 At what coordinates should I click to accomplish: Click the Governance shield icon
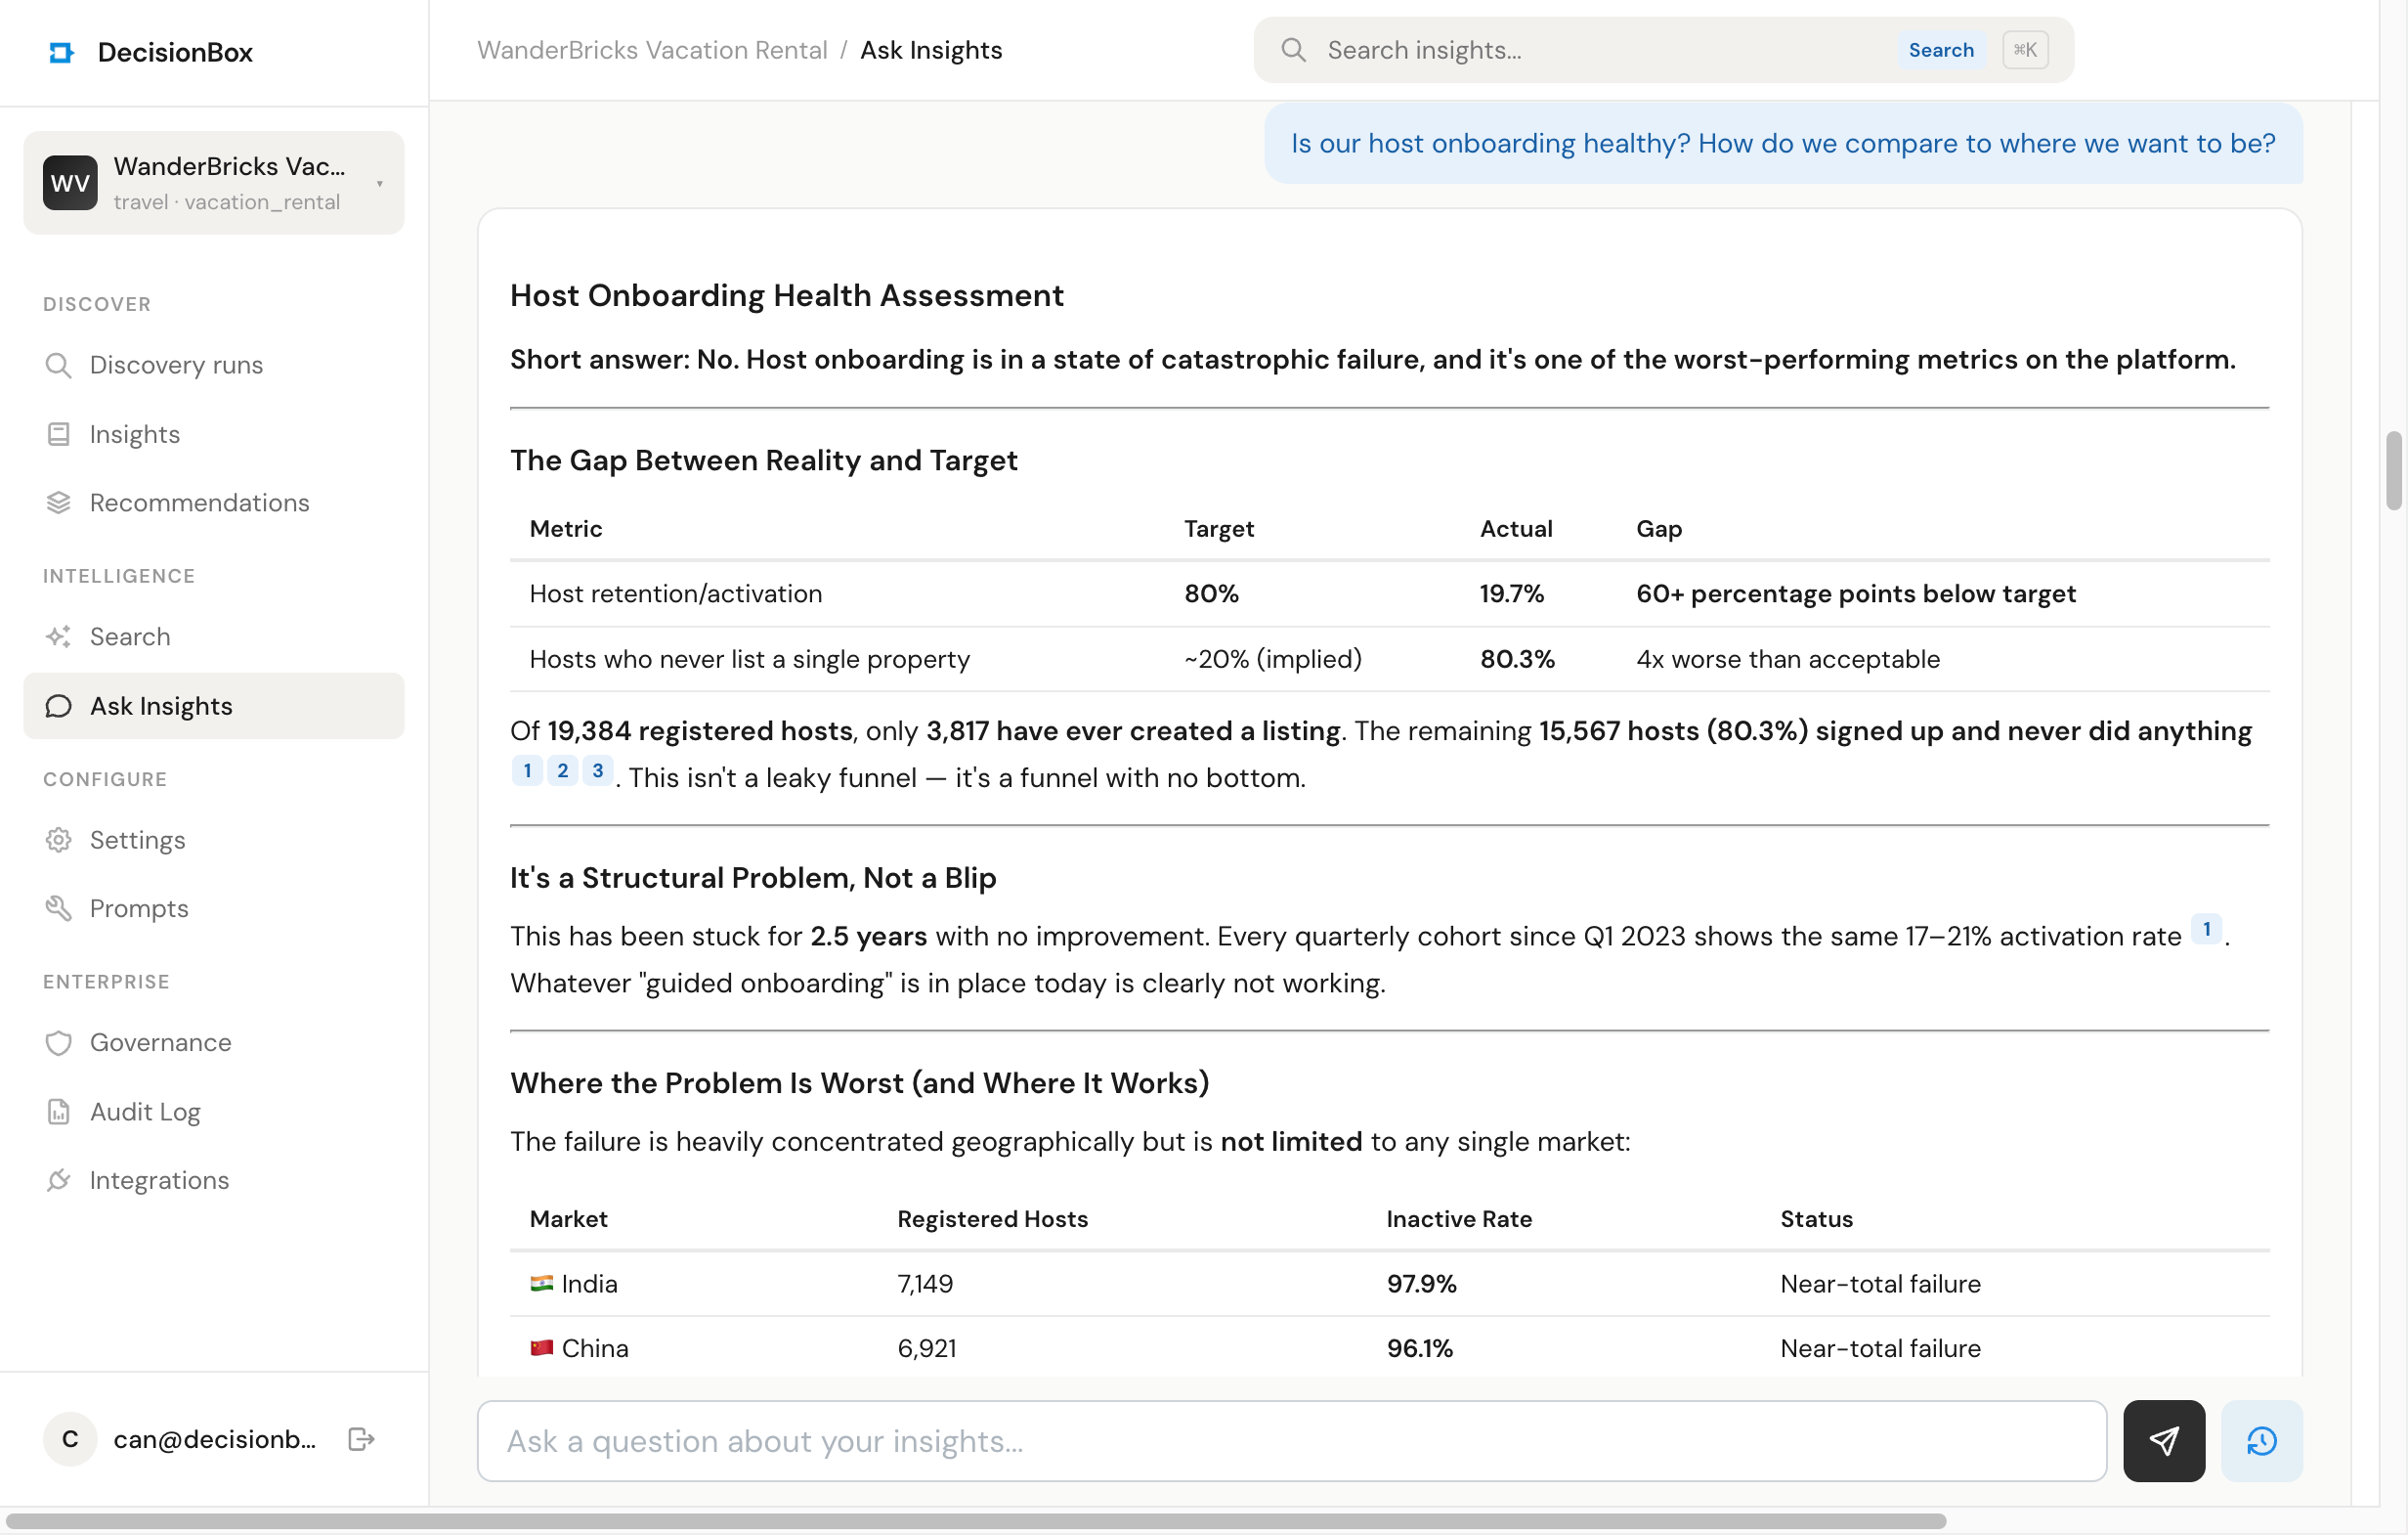tap(59, 1041)
